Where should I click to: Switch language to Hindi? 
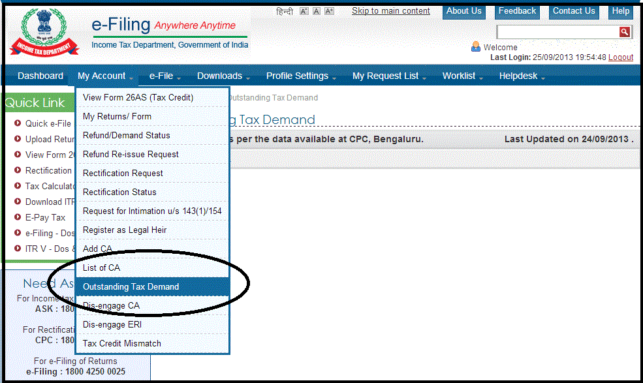point(284,11)
